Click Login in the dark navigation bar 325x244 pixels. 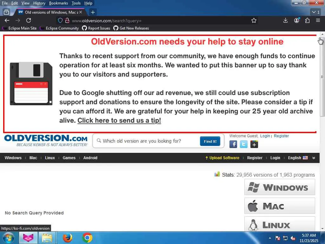[x=275, y=158]
